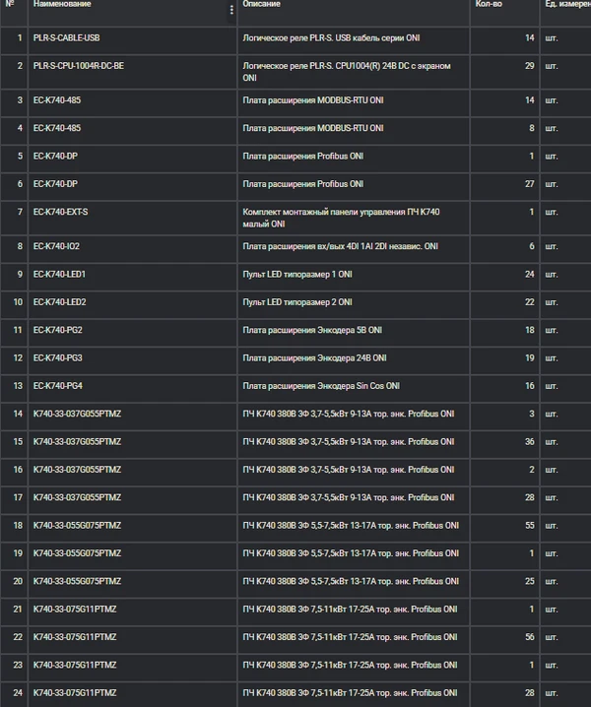Sort by the Наименование column header
The height and width of the screenshot is (707, 591).
(x=62, y=4)
